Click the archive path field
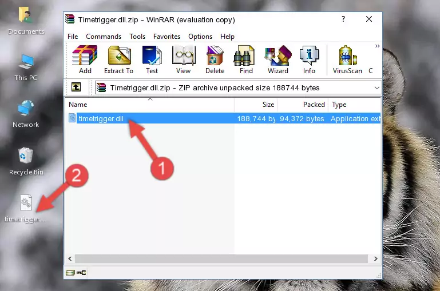 tap(238, 87)
